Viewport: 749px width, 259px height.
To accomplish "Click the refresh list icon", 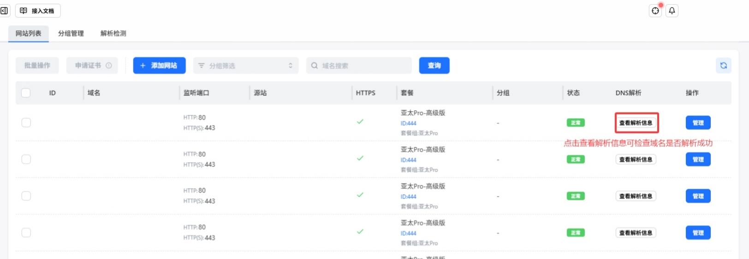I will pos(723,65).
